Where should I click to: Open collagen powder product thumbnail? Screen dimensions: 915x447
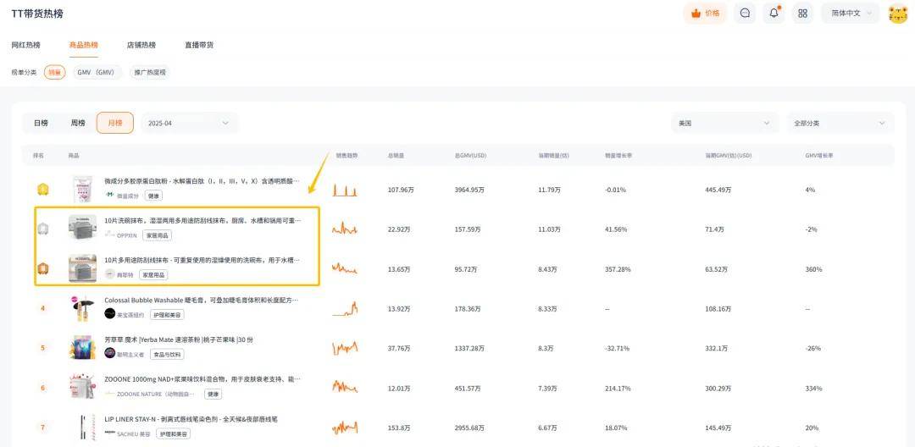coord(82,190)
